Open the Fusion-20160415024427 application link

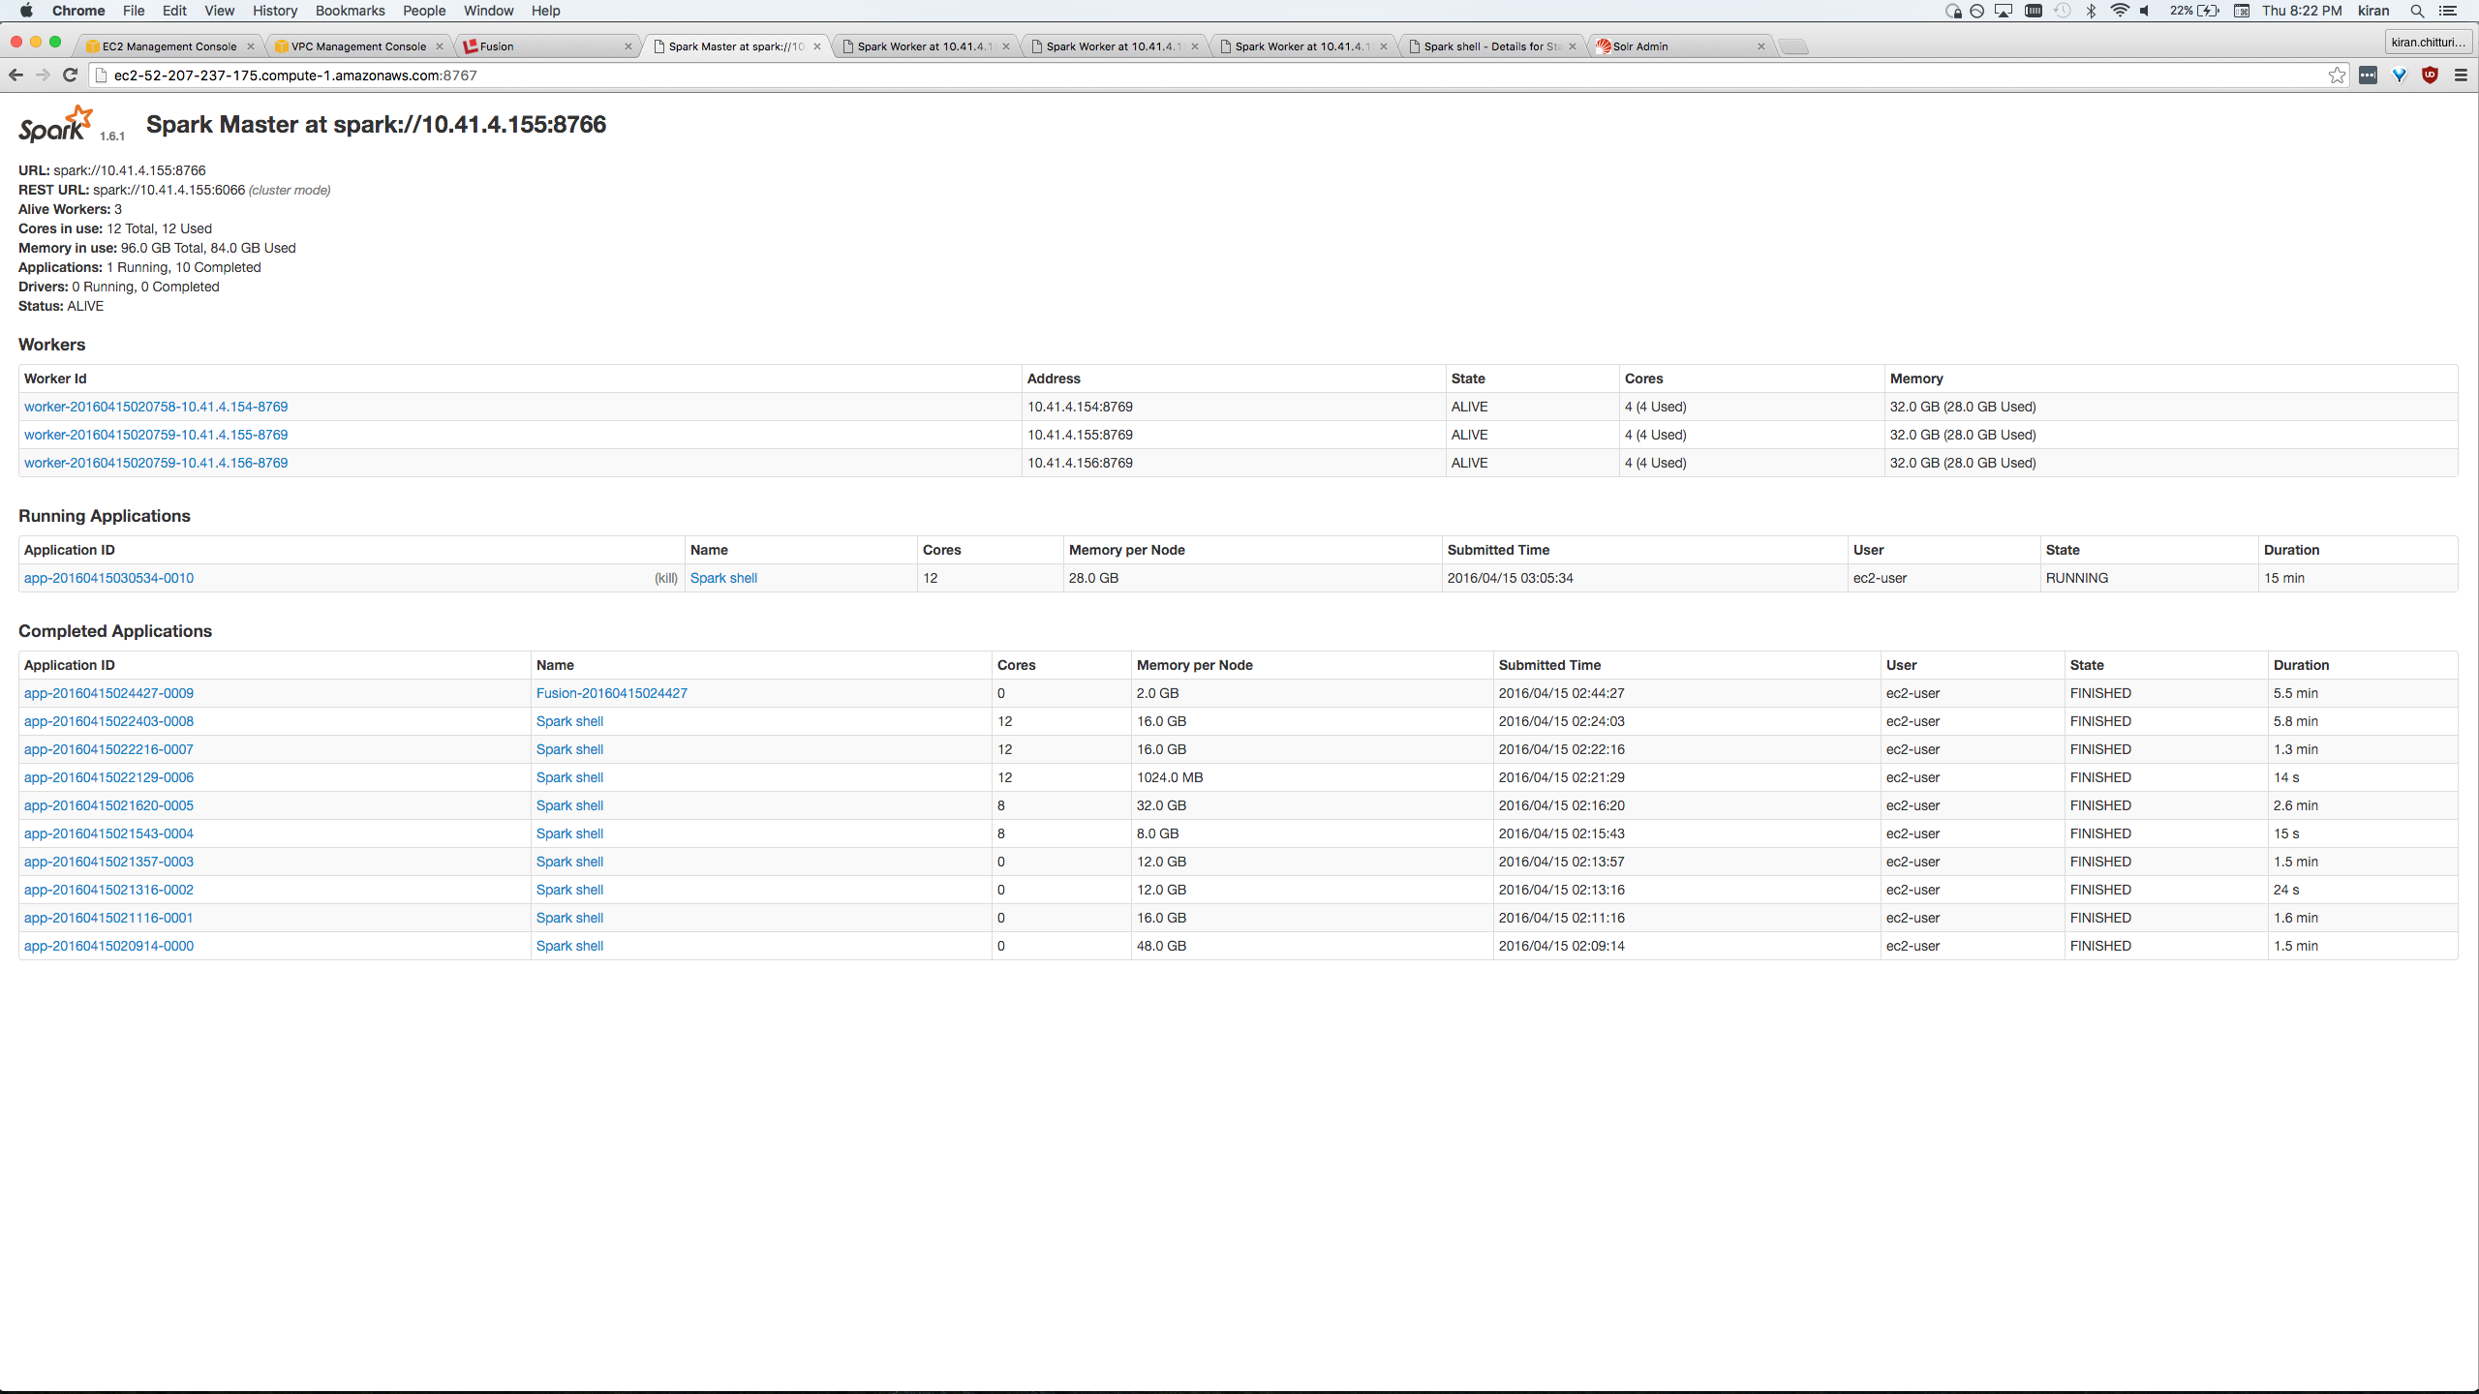[612, 693]
